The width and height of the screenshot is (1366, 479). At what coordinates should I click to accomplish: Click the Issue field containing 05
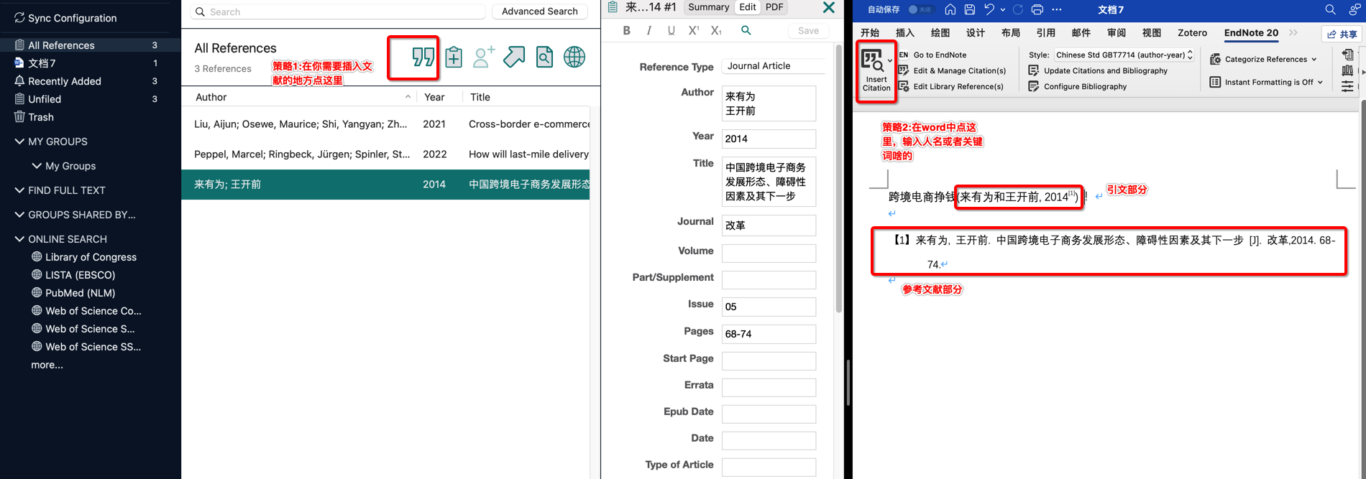coord(769,307)
